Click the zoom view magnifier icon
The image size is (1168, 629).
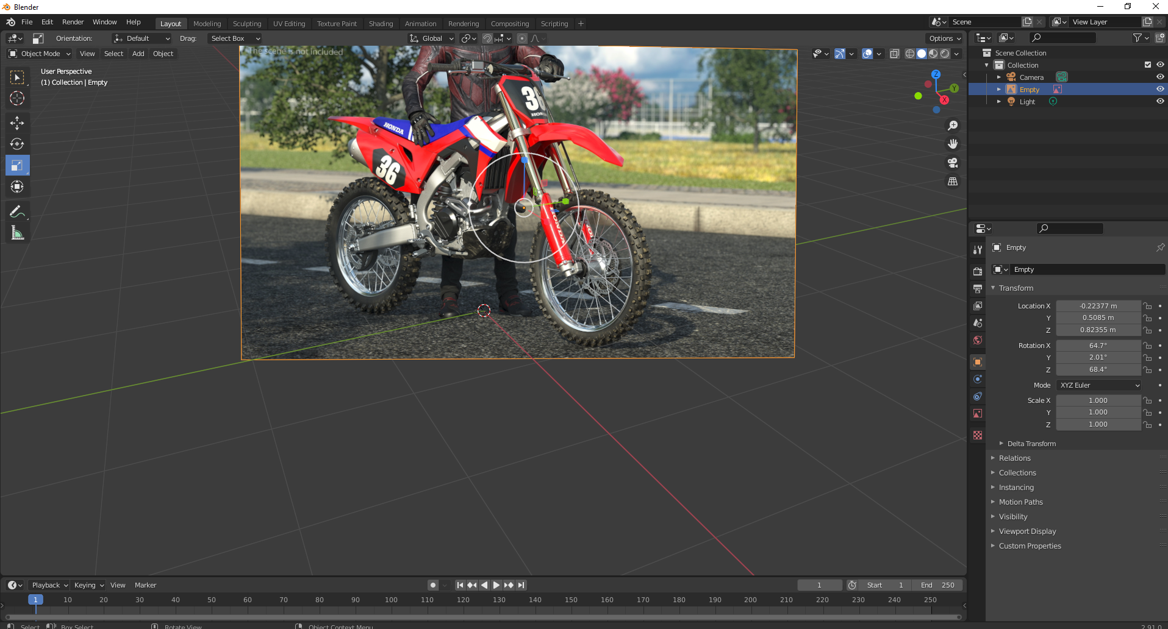click(x=953, y=126)
